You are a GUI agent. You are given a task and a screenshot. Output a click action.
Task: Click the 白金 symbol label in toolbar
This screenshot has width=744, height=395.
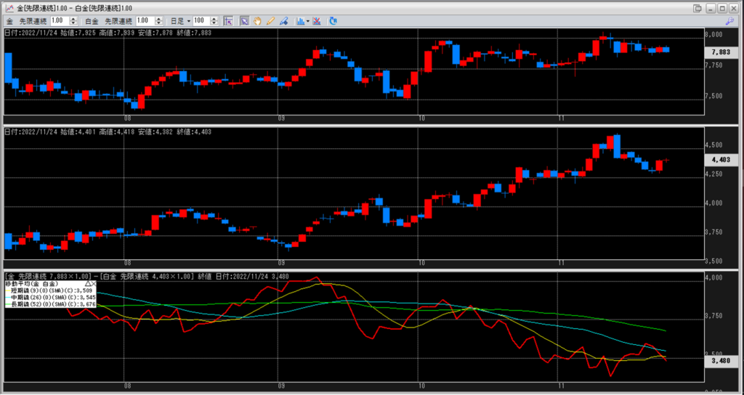[92, 21]
